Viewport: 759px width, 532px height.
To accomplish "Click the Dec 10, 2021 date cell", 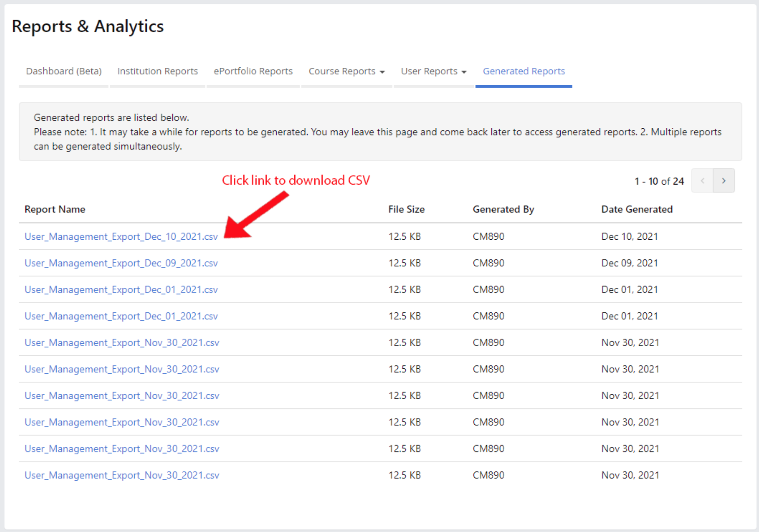I will [x=630, y=237].
